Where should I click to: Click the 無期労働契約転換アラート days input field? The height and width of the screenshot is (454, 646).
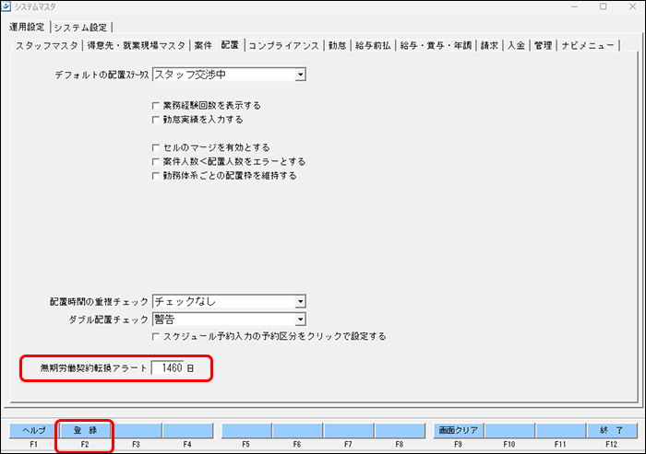pos(168,367)
